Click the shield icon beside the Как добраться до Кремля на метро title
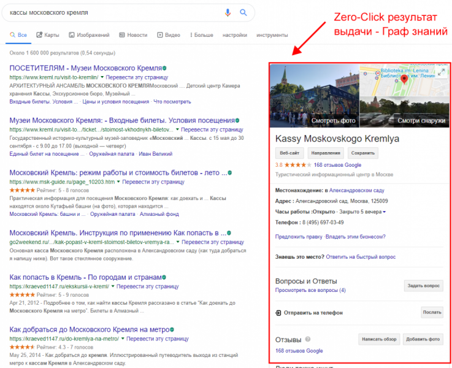 click(x=172, y=329)
